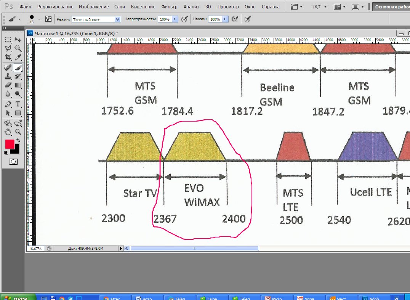The width and height of the screenshot is (410, 300).
Task: Click the Пуск start button
Action: 18,298
